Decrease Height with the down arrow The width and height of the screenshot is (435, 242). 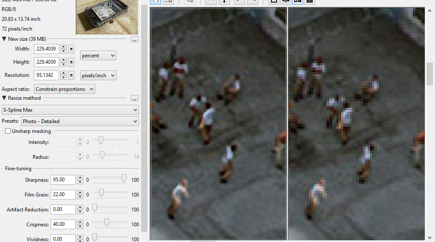(x=64, y=64)
